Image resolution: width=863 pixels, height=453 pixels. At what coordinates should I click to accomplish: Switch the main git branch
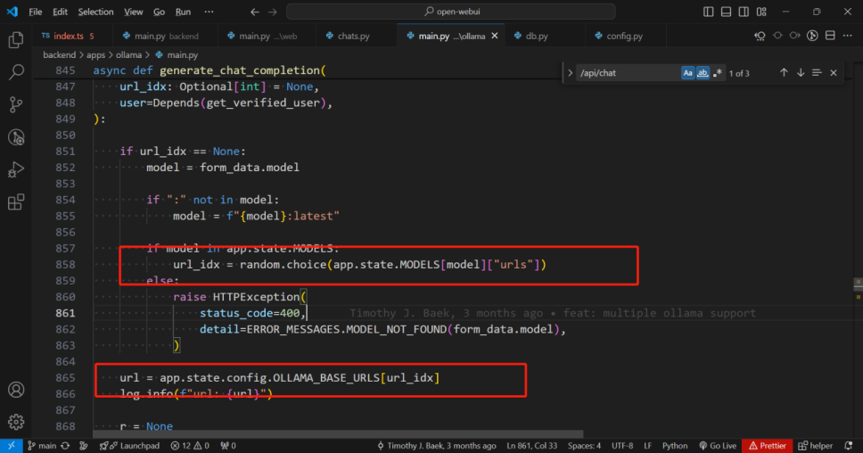42,446
